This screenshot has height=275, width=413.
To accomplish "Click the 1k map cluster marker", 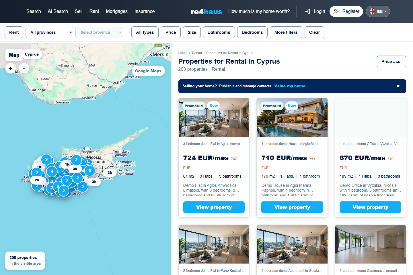I will [67, 164].
